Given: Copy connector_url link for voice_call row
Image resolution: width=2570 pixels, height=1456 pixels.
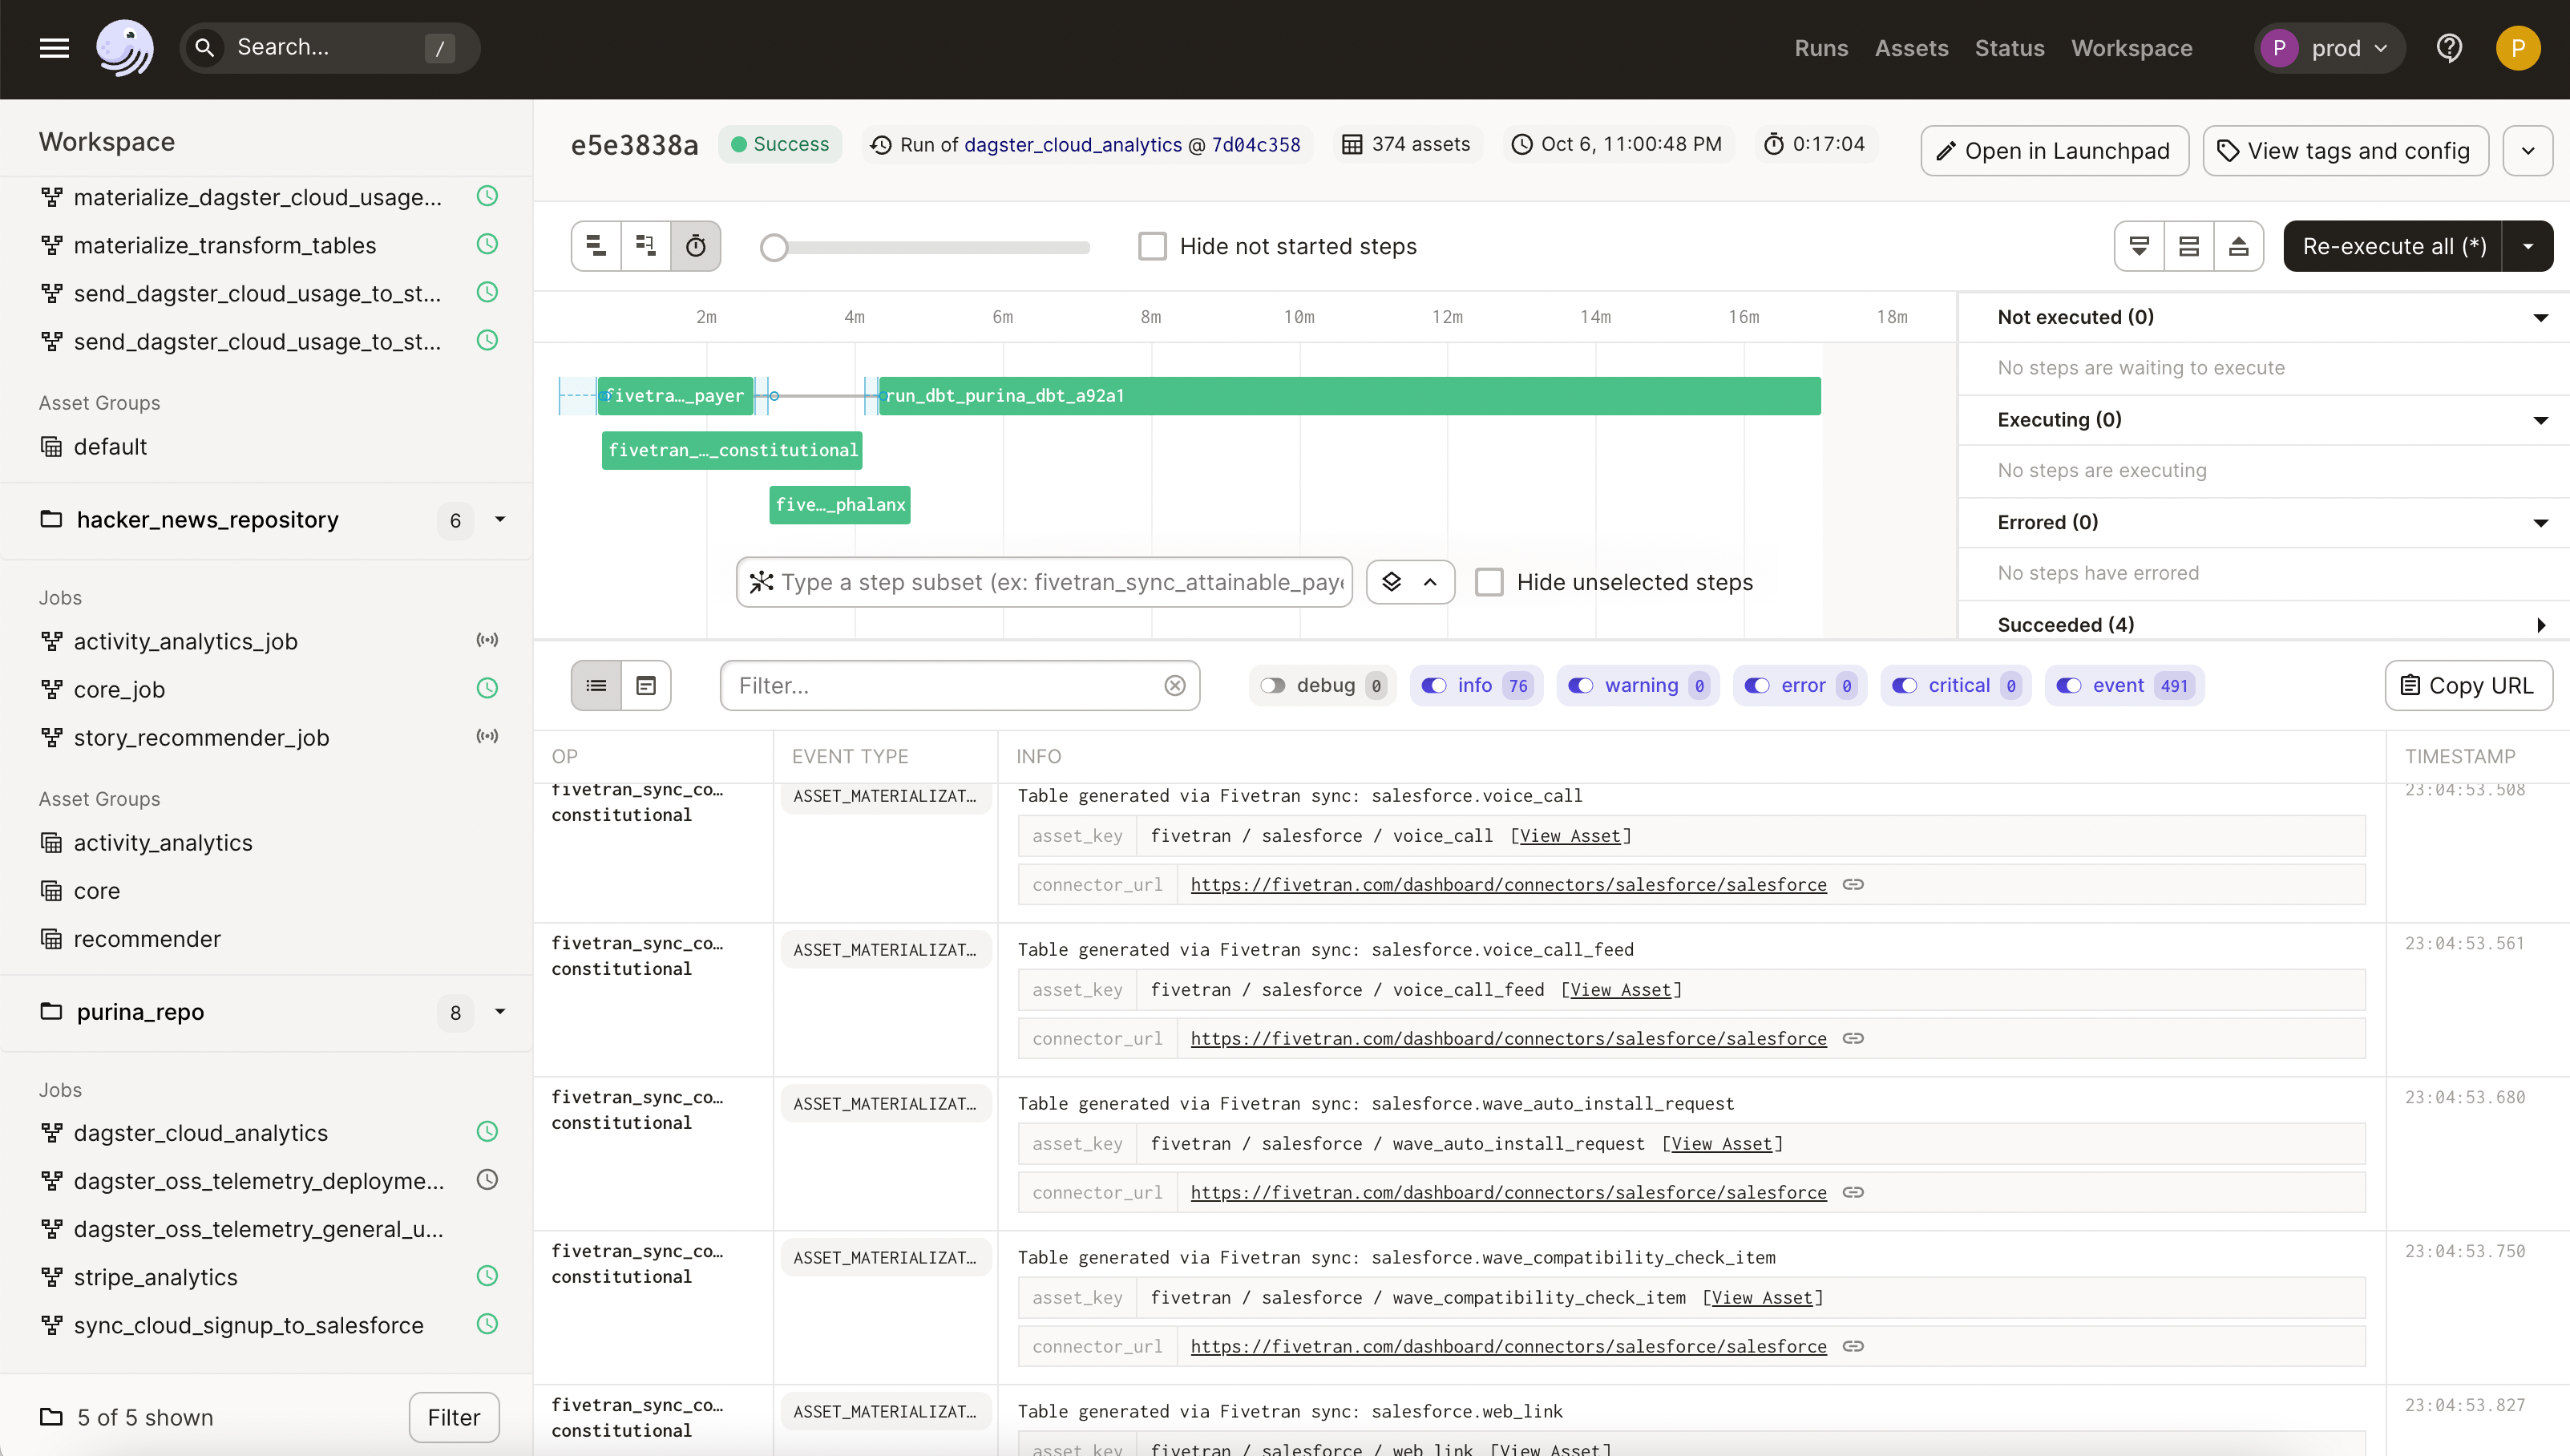Looking at the screenshot, I should click(x=1853, y=884).
